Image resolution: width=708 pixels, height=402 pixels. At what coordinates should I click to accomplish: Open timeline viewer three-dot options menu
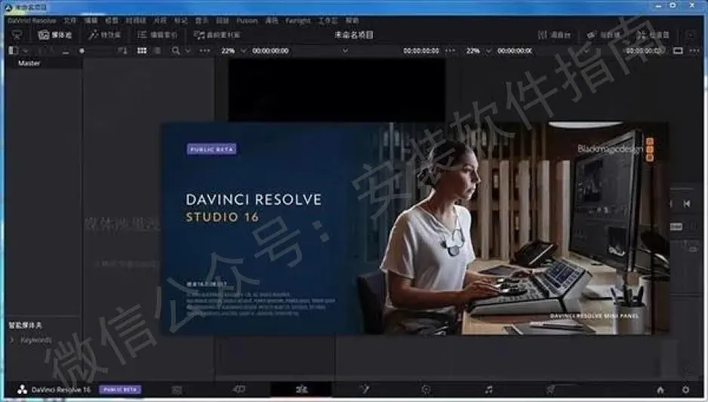[x=694, y=51]
